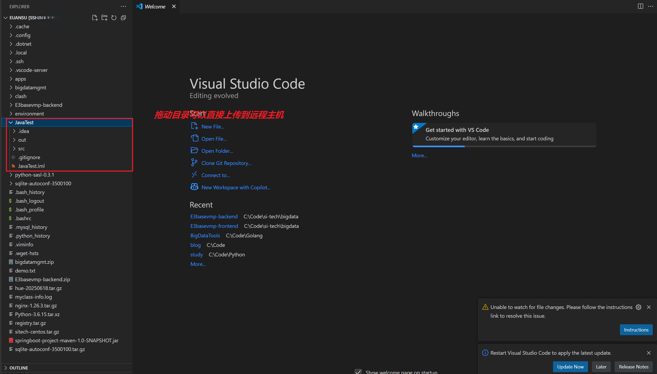The height and width of the screenshot is (374, 657).
Task: Expand the src folder under JavaTest
Action: [21, 149]
